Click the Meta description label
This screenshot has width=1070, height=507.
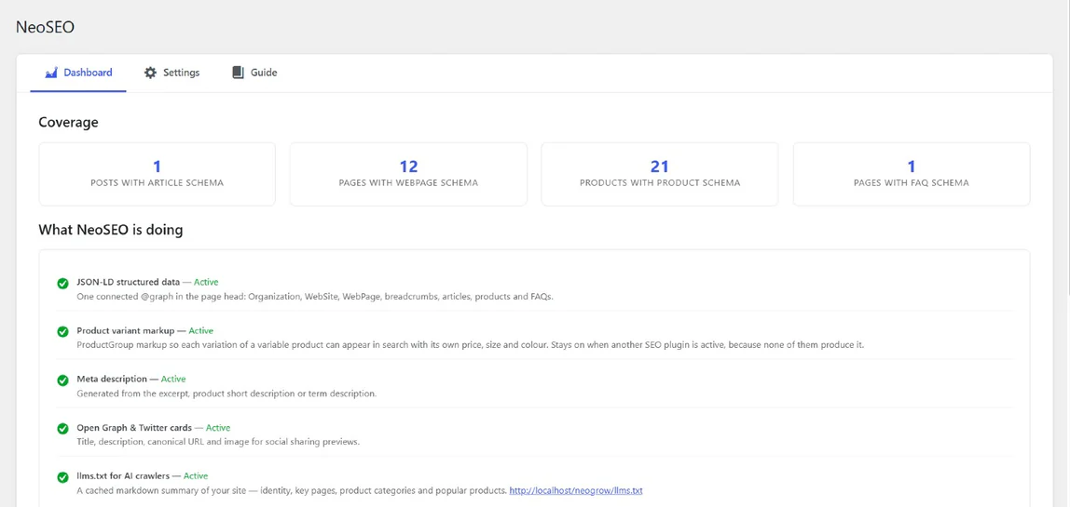112,379
